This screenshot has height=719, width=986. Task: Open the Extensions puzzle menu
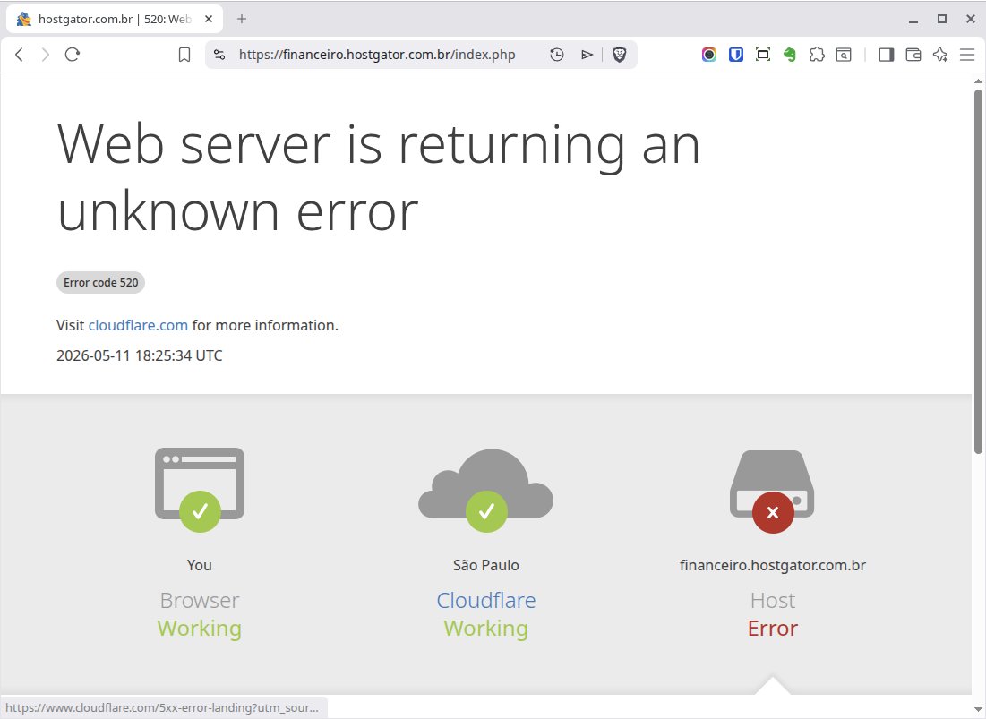(x=817, y=55)
